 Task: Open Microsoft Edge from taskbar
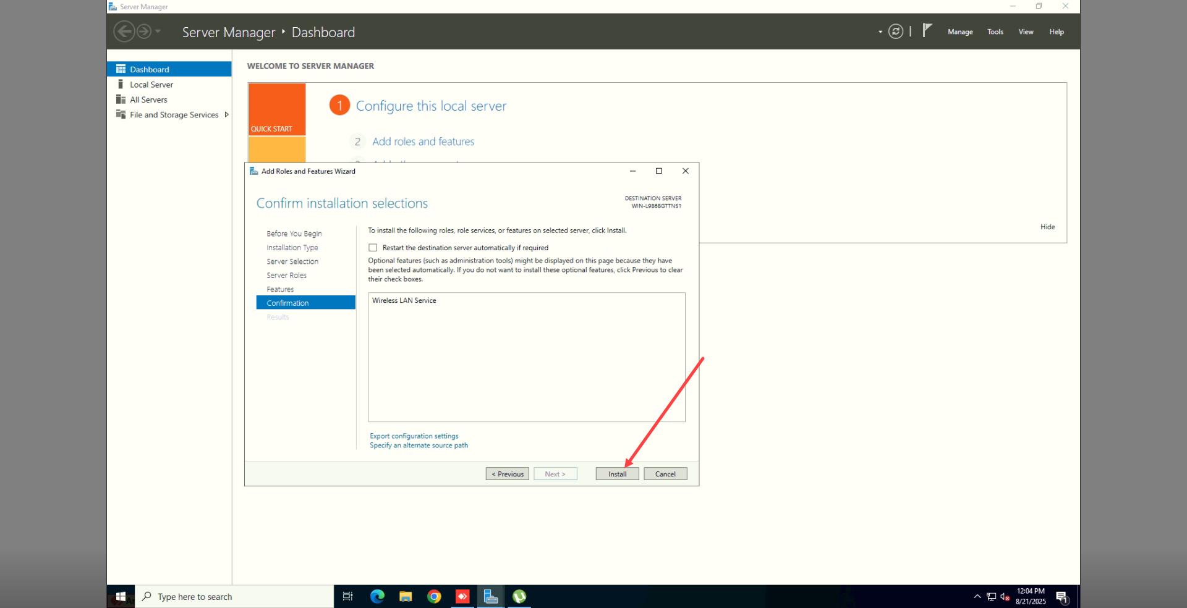coord(377,596)
